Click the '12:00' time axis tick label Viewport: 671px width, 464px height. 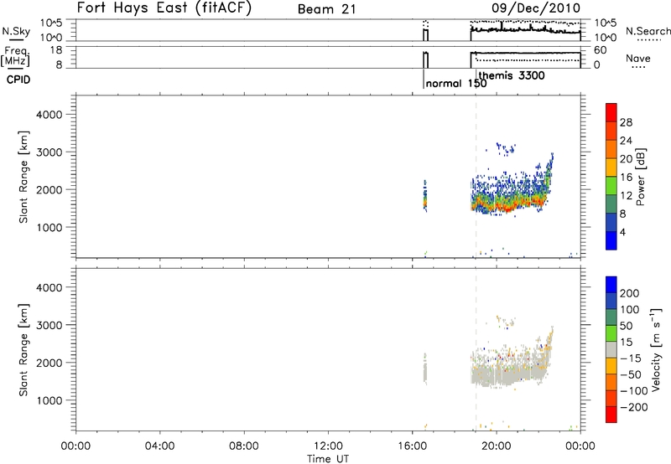tap(328, 446)
